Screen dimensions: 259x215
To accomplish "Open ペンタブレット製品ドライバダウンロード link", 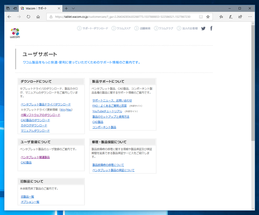I will click(x=46, y=104).
